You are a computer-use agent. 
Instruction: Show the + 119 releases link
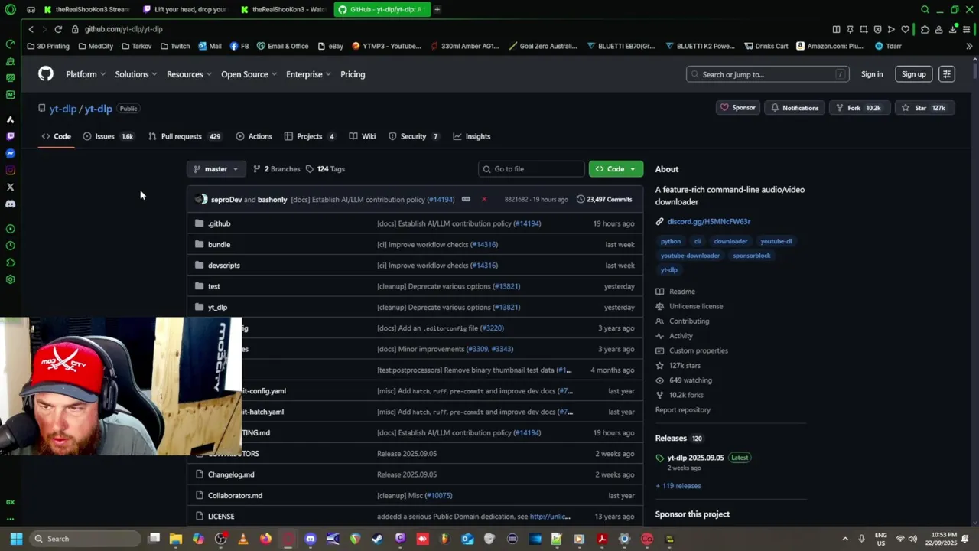point(678,486)
